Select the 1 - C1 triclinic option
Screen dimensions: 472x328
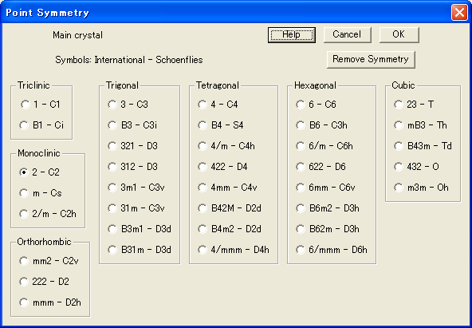coord(41,105)
